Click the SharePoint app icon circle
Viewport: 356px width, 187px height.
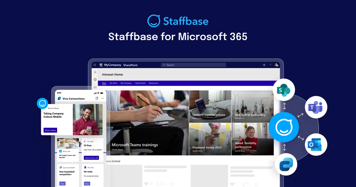tap(285, 90)
